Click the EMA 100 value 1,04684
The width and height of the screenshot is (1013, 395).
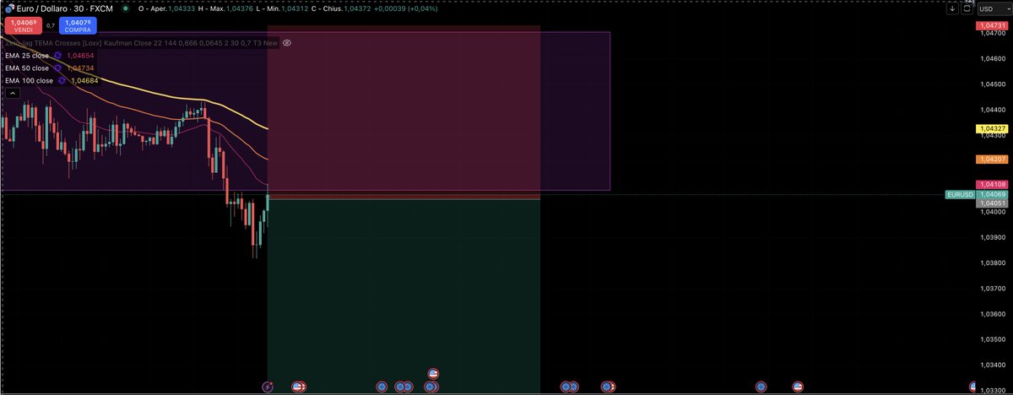pyautogui.click(x=84, y=80)
